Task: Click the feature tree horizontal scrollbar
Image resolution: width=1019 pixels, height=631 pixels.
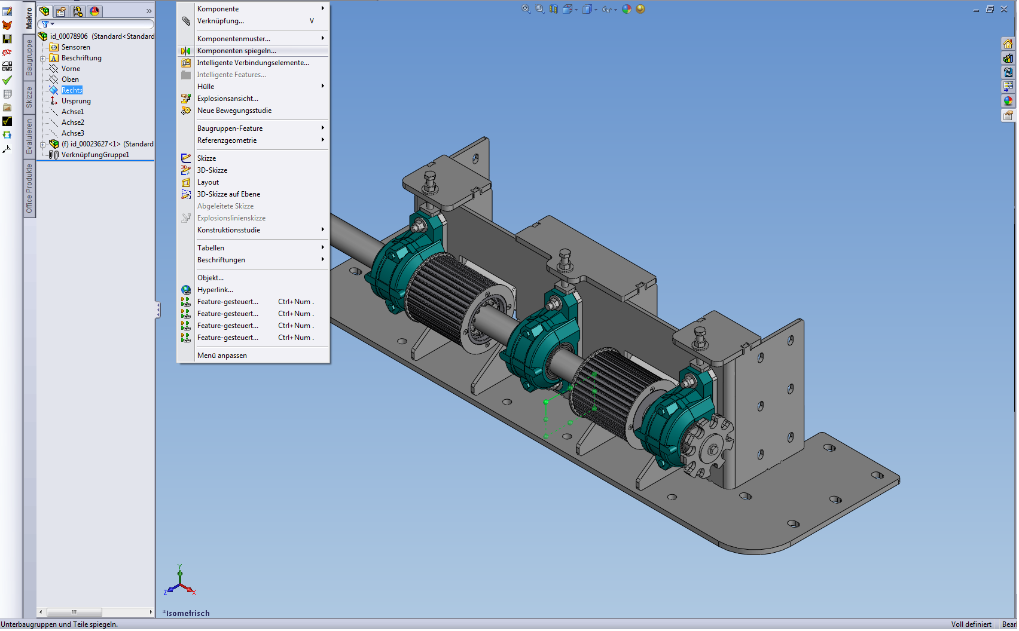Action: point(74,612)
